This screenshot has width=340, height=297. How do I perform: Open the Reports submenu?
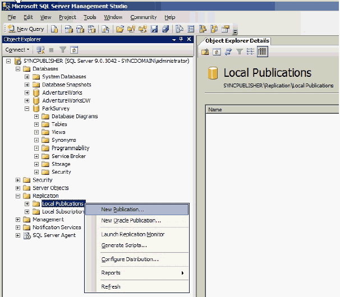tap(137, 273)
